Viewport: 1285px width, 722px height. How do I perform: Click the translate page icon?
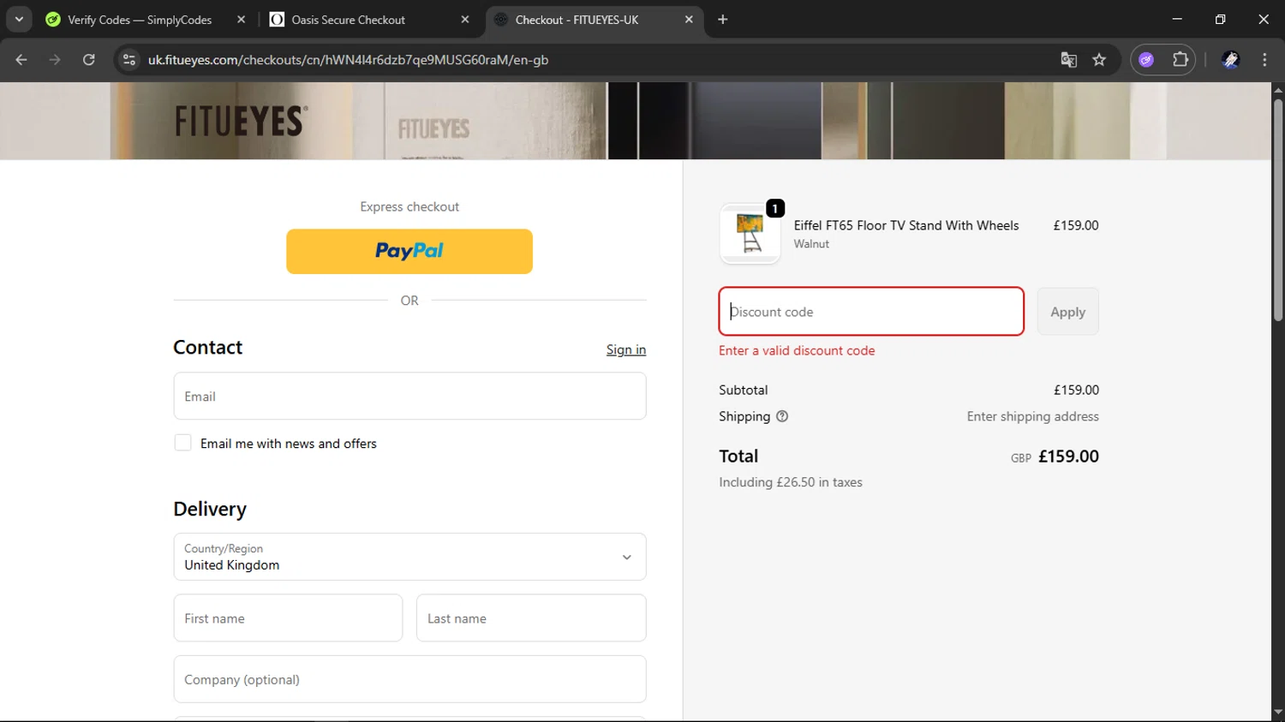pyautogui.click(x=1068, y=60)
